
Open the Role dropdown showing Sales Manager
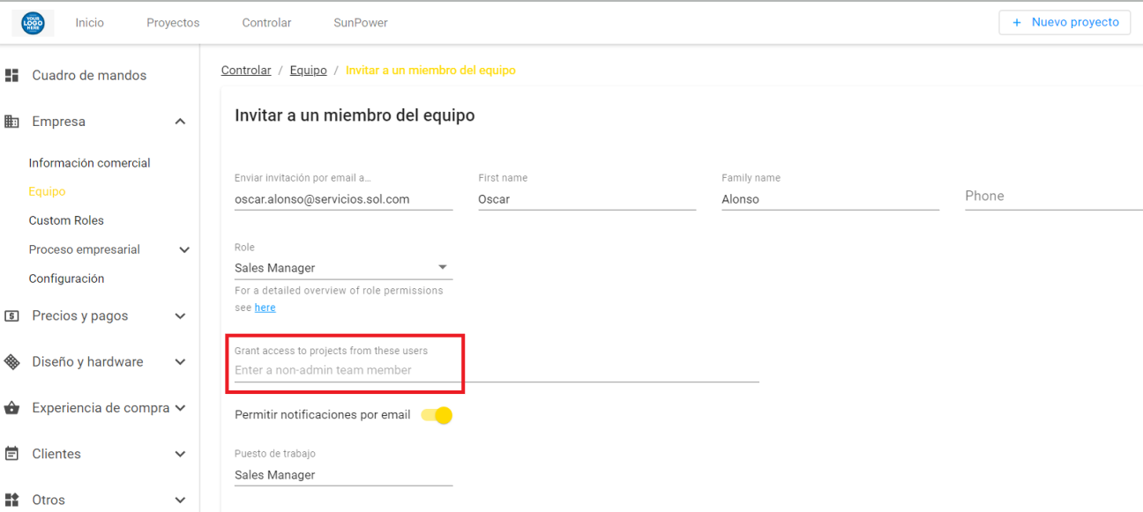click(x=343, y=268)
